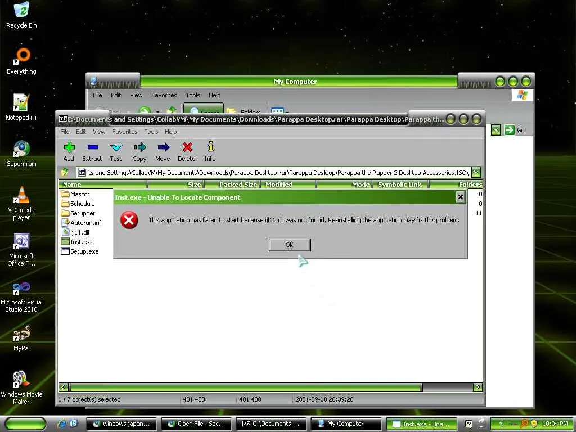Select the Autorun.inf file
This screenshot has width=576, height=432.
click(x=81, y=223)
